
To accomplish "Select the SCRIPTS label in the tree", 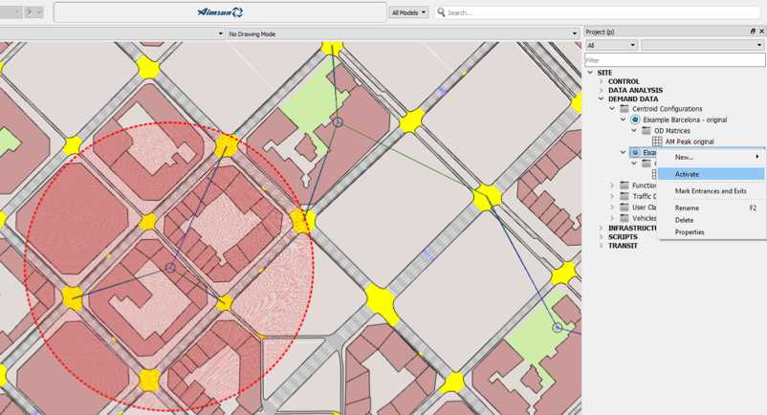I will pos(623,236).
